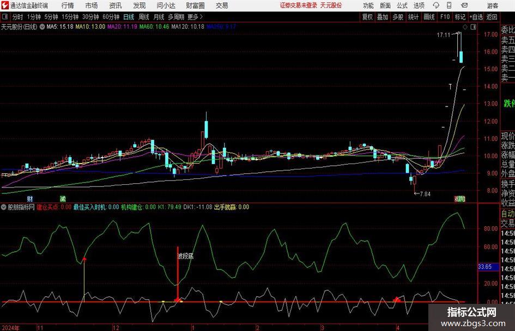Open the 发现 menu
515x331 pixels.
[x=140, y=5]
